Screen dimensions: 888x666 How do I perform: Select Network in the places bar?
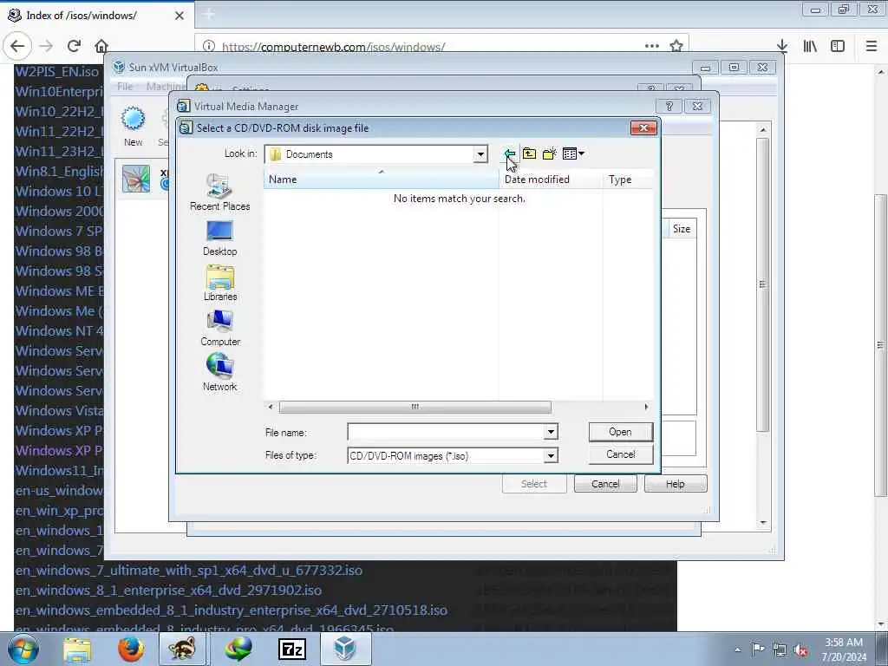219,373
